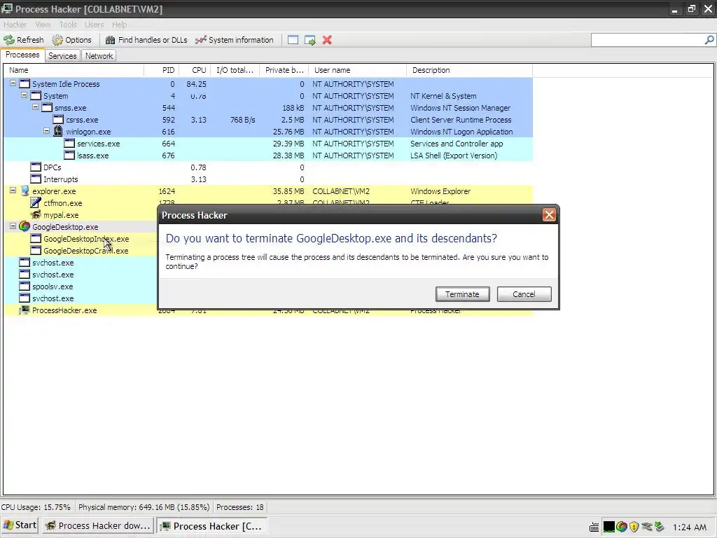This screenshot has height=538, width=717.
Task: Open Process Hacker download taskbar item
Action: click(x=98, y=525)
